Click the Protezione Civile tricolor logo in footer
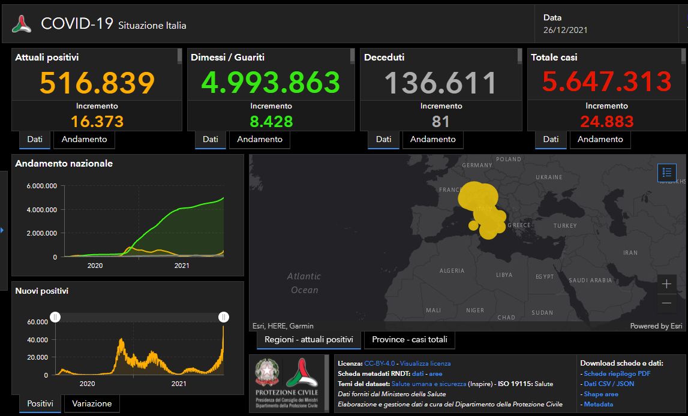The width and height of the screenshot is (688, 416). [302, 373]
